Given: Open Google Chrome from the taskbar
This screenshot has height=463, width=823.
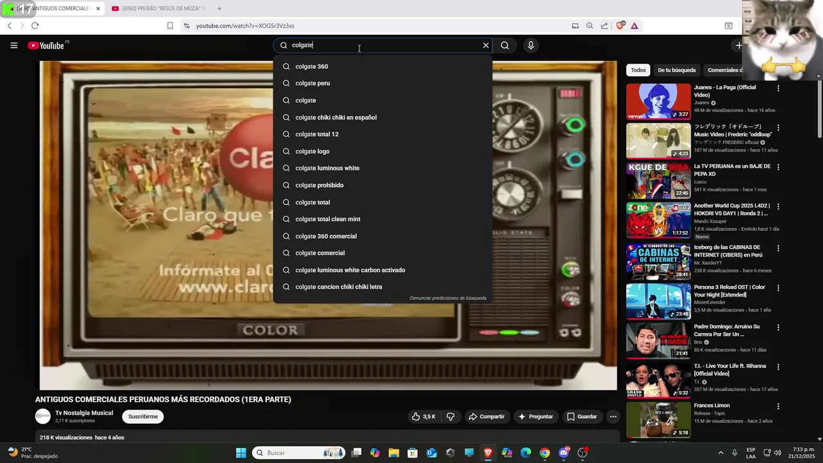Looking at the screenshot, I should [x=545, y=453].
